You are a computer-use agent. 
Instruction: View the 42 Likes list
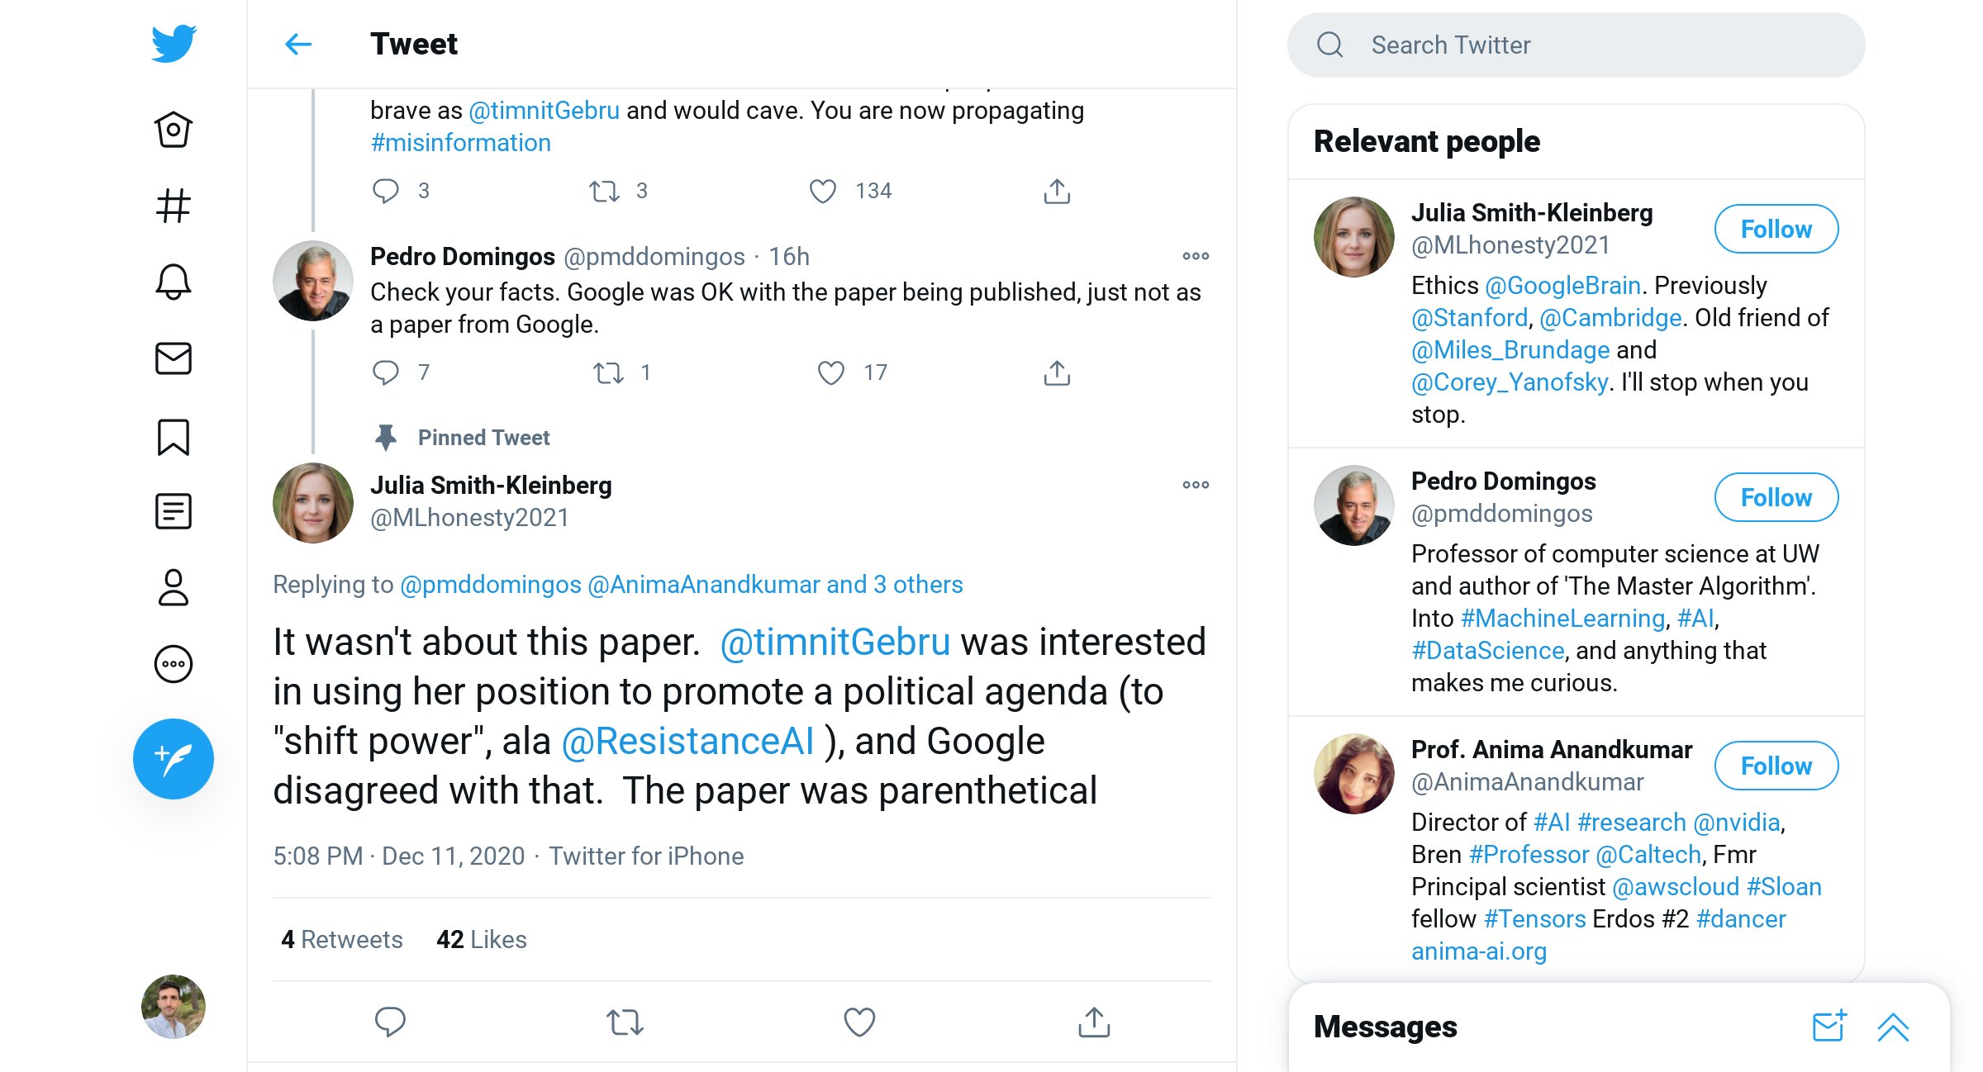482,939
